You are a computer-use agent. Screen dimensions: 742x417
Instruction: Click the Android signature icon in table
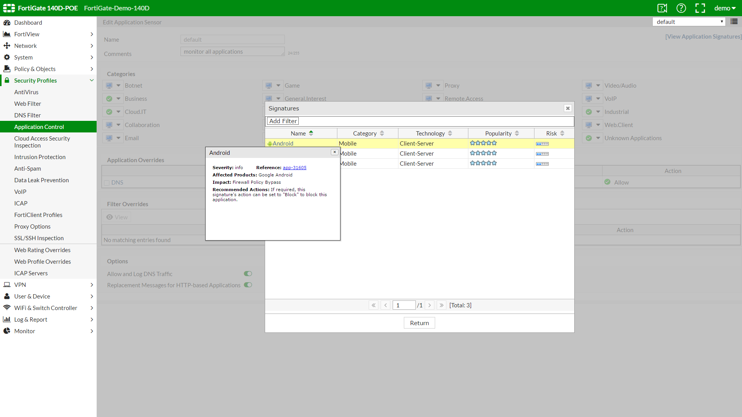click(x=270, y=144)
